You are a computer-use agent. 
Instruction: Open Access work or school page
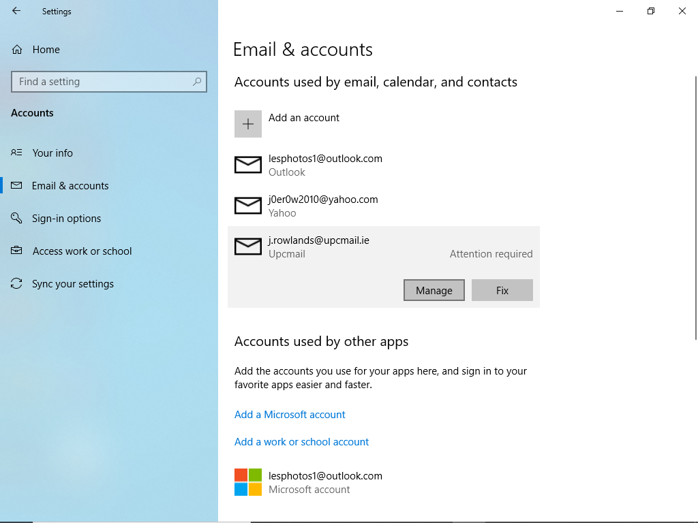(82, 251)
